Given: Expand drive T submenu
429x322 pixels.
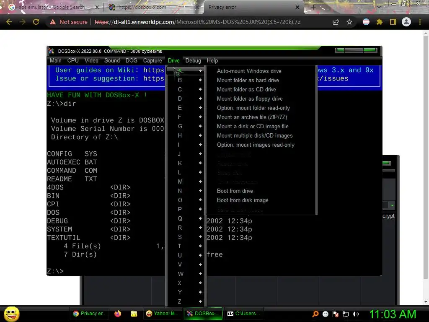Looking at the screenshot, I should tap(186, 246).
